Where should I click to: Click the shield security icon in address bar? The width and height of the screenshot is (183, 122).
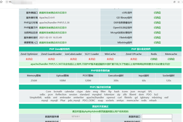7,2
